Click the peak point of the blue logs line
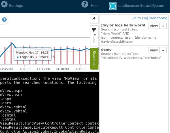The width and height of the screenshot is (170, 133). pyautogui.click(x=12, y=43)
